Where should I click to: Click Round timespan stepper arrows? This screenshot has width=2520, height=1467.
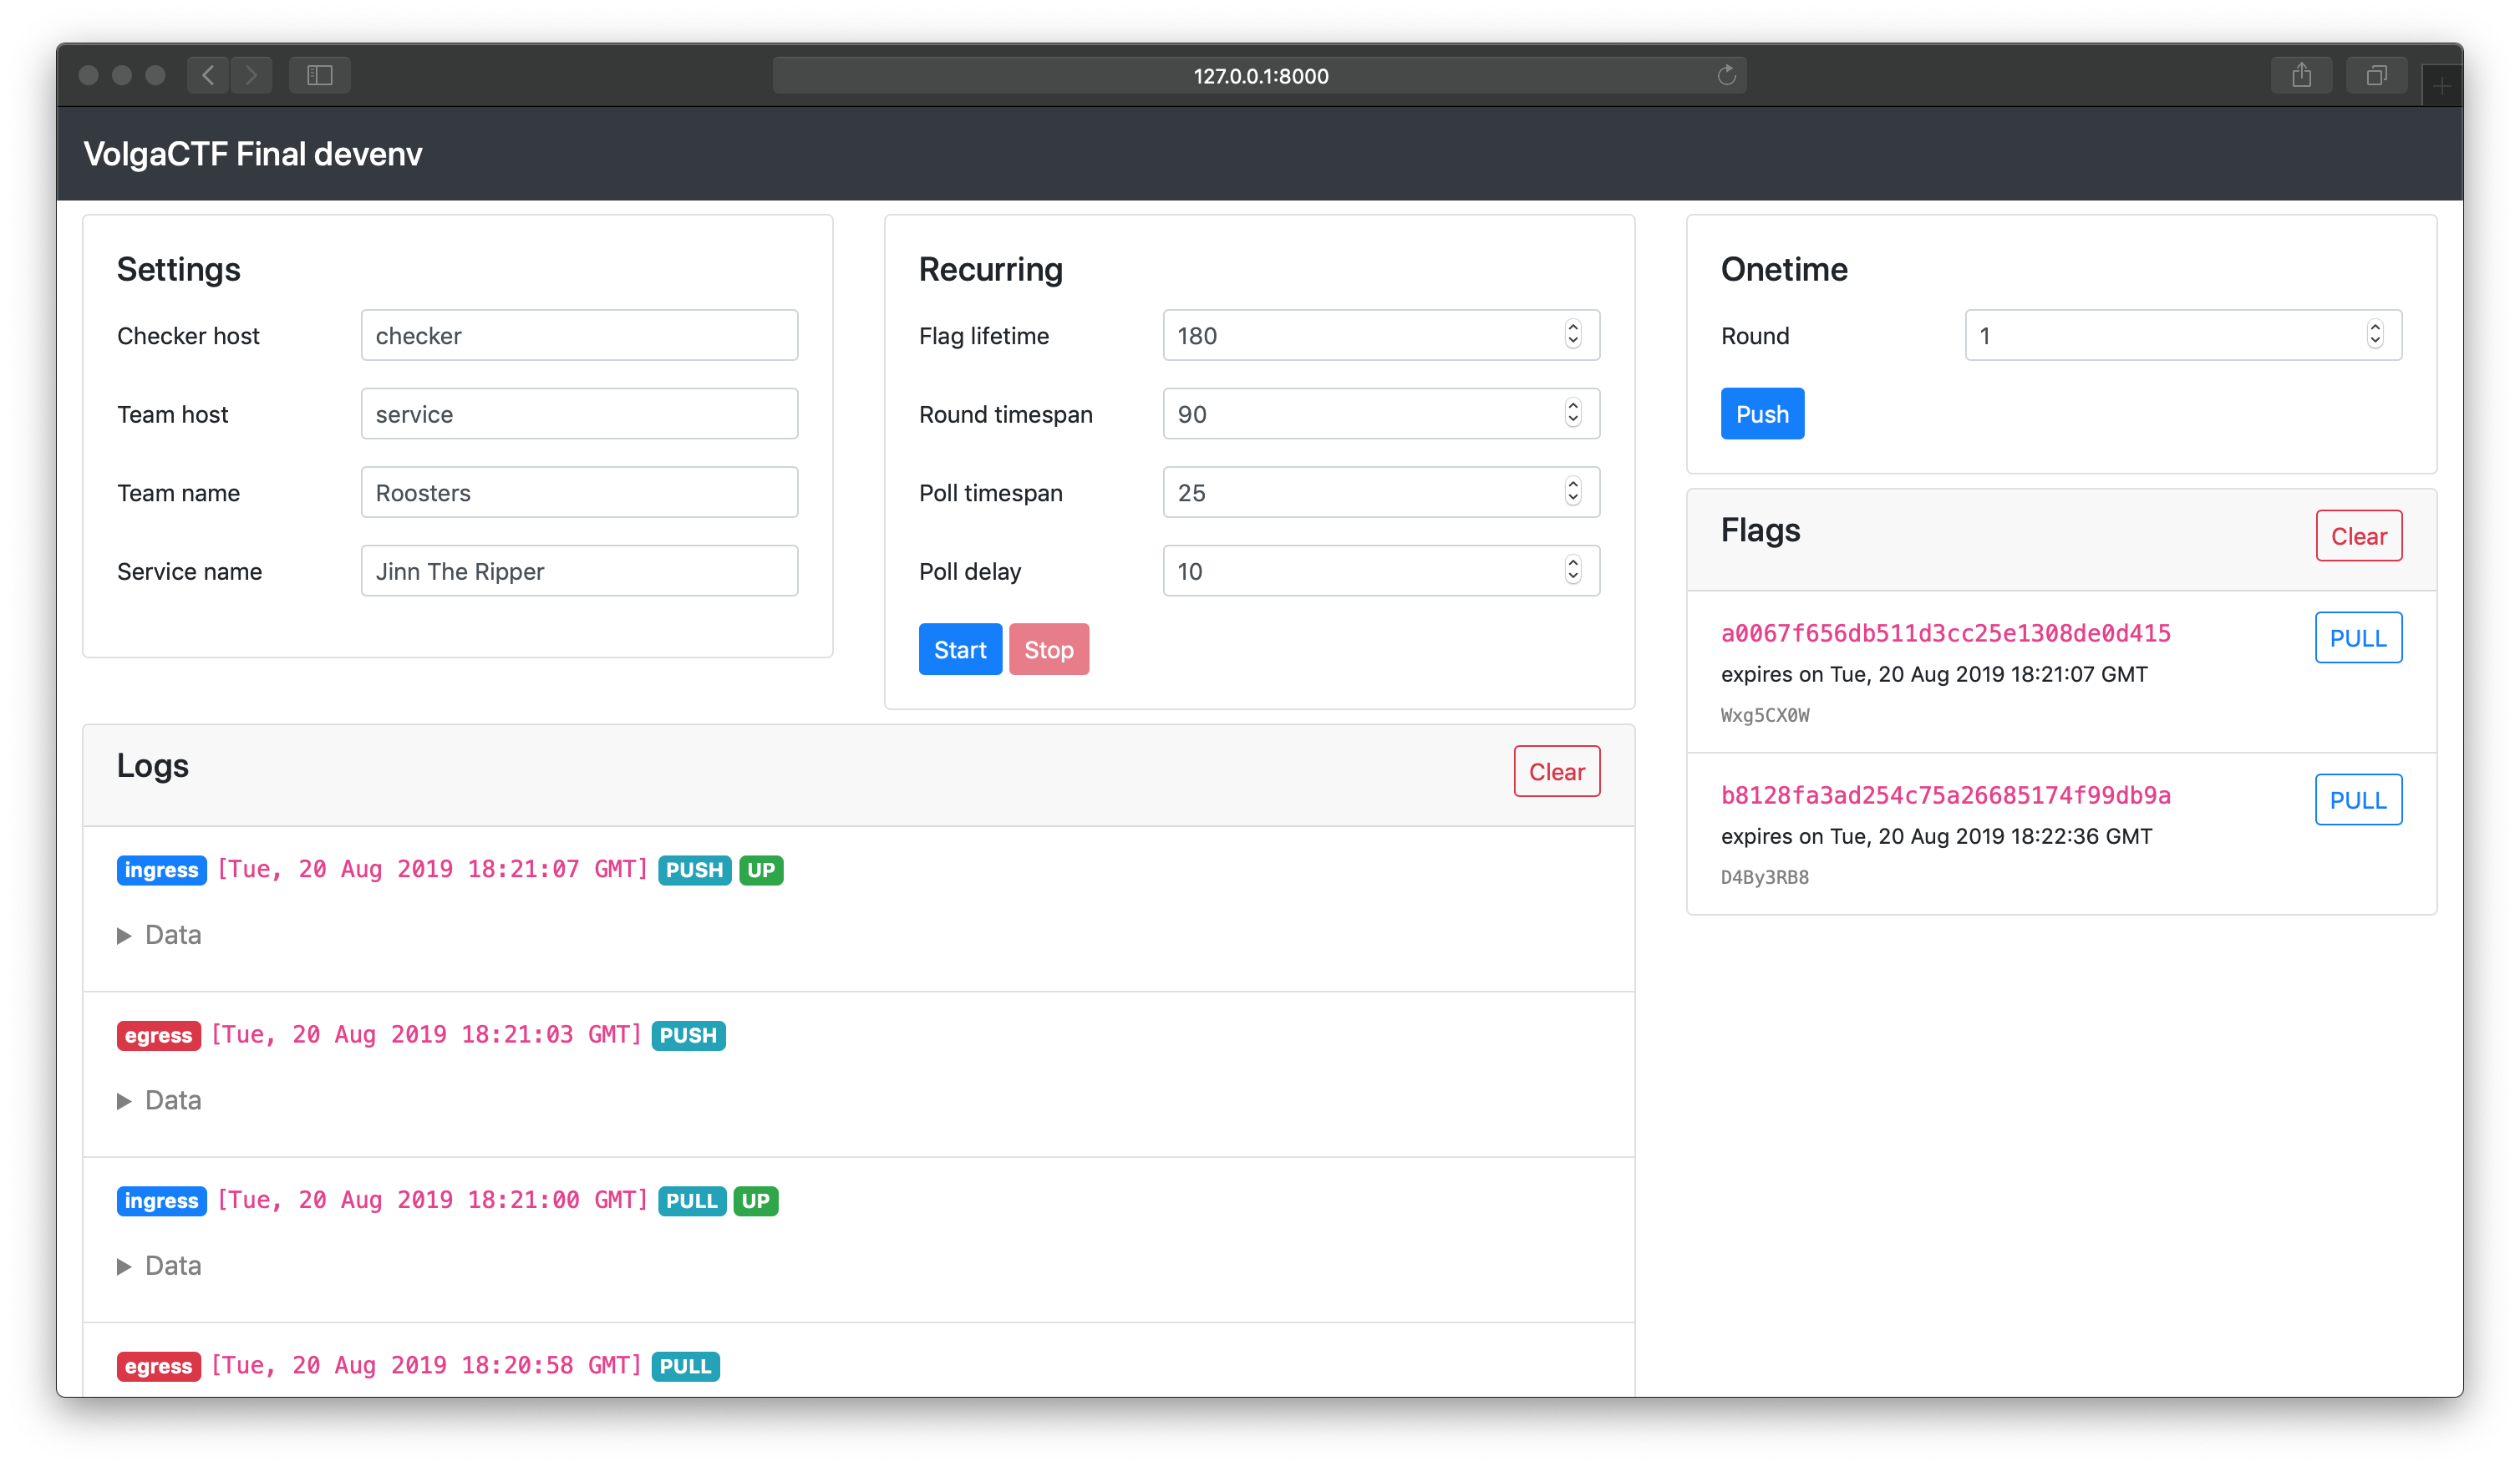click(1573, 413)
